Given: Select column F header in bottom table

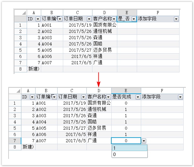Looking at the screenshot, I should pos(162,91).
